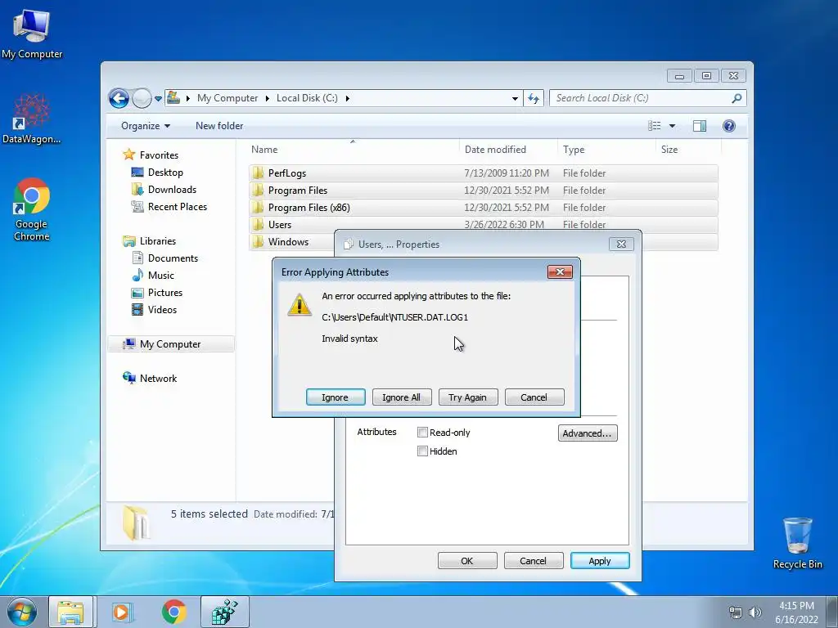Open the recent pages dropdown arrow

(x=158, y=99)
